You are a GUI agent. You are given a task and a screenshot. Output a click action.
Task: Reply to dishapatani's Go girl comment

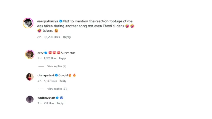63,81
